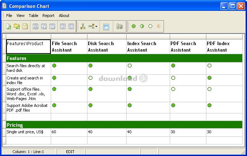
Task: Click the table view window icon
Action: point(106,26)
